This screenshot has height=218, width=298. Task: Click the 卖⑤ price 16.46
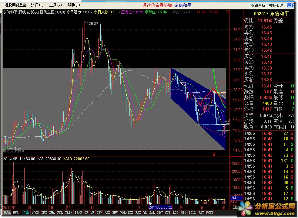[266, 27]
